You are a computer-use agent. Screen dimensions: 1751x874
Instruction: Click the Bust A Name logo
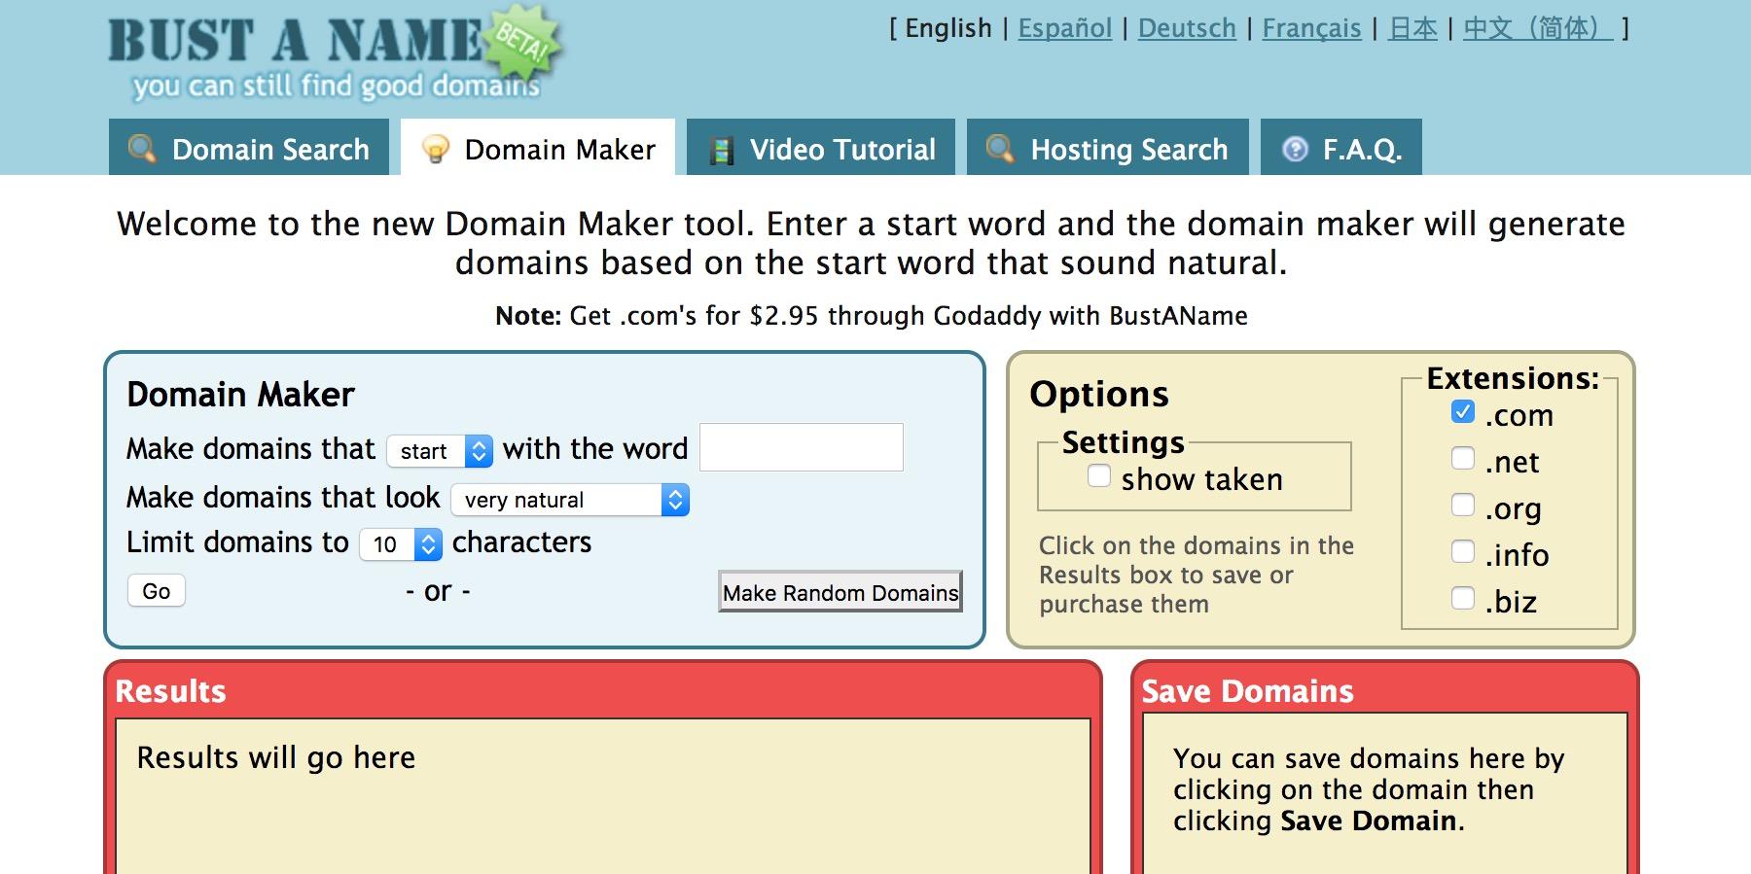tap(331, 55)
